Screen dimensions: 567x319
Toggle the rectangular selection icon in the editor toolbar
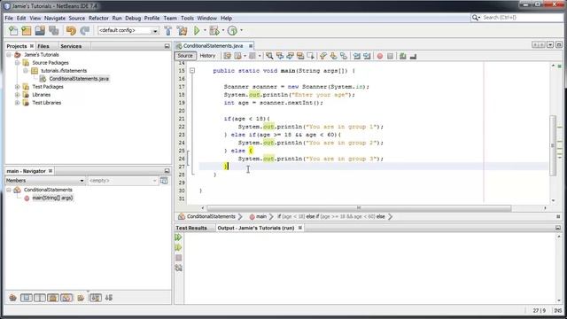[311, 56]
